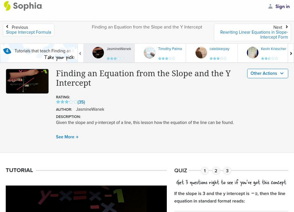Pick Kevin Kriescher's tutorial avatar
The height and width of the screenshot is (212, 294).
point(252,53)
